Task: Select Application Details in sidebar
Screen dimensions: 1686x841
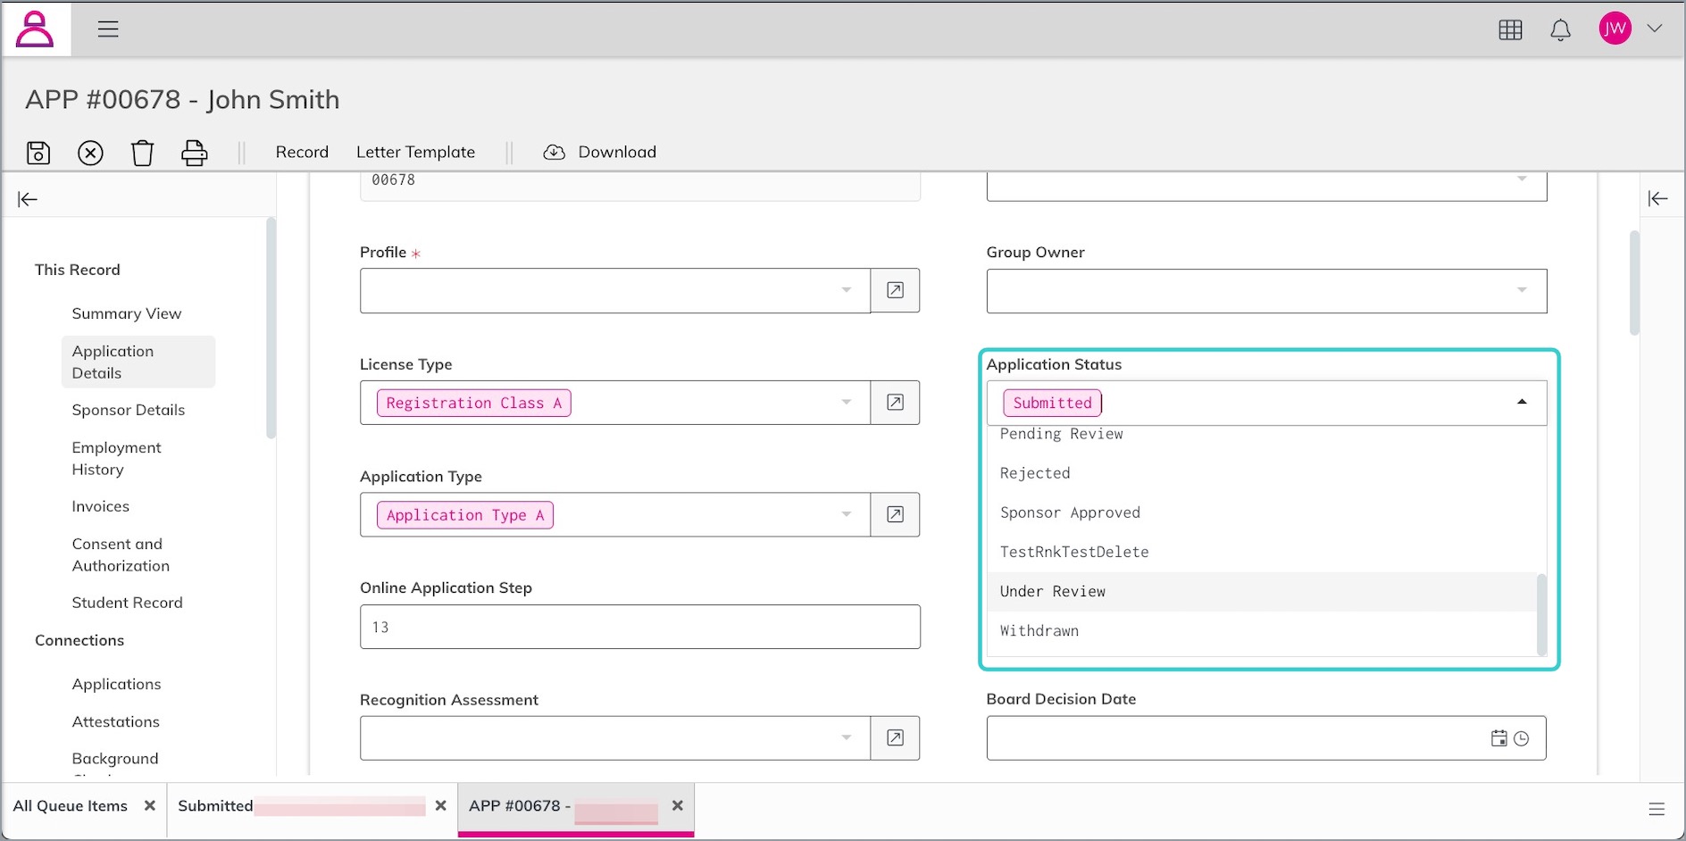Action: (x=138, y=362)
